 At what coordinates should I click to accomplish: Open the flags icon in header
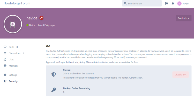pyautogui.click(x=167, y=3)
